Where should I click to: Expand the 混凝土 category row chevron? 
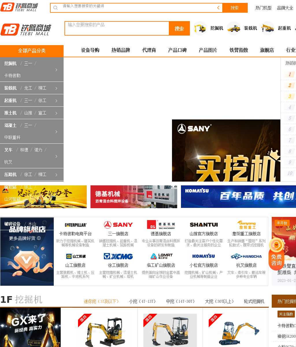(x=56, y=132)
